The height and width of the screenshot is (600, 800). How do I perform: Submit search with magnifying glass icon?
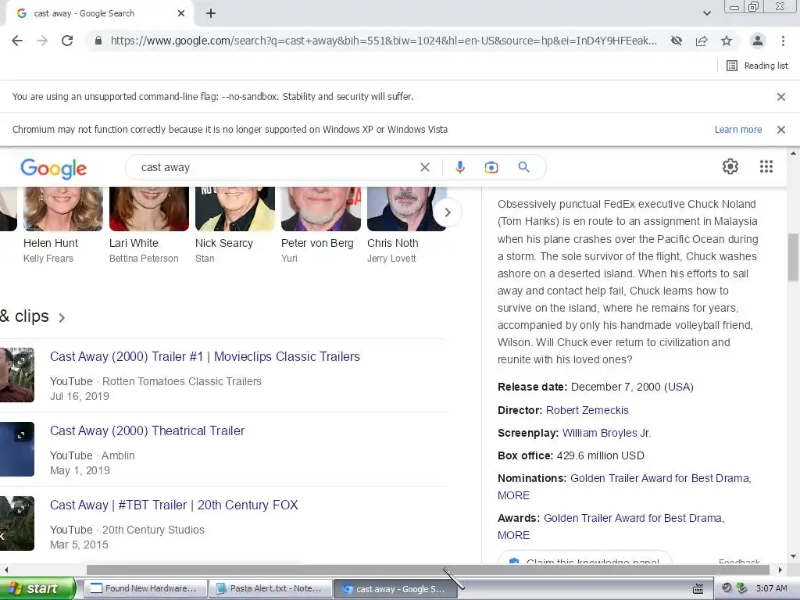point(523,167)
